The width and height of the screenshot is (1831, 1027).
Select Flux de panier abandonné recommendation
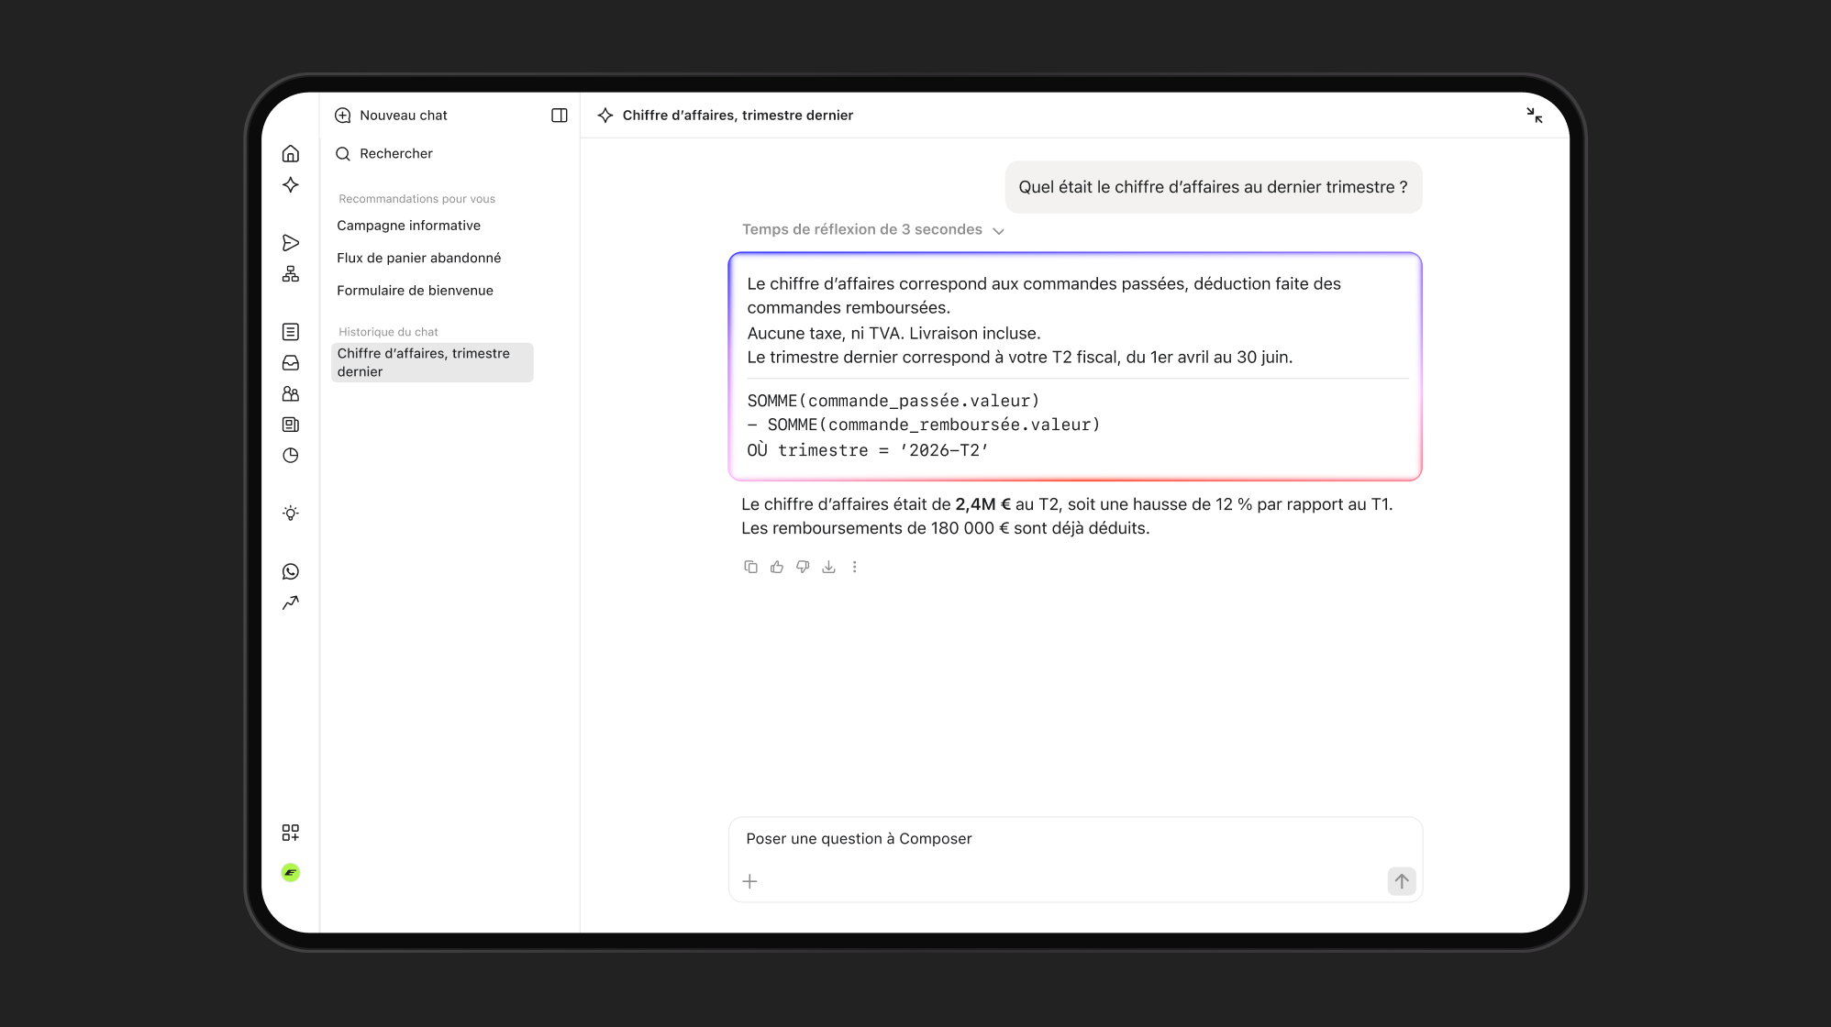tap(418, 258)
